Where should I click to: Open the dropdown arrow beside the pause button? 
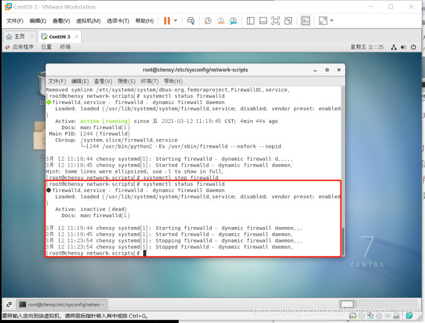[x=176, y=21]
